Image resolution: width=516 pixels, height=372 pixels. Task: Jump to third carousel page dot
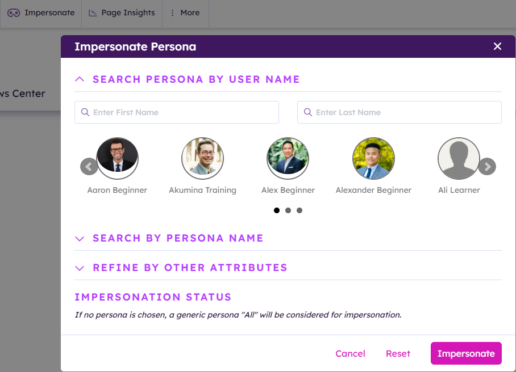pos(299,210)
